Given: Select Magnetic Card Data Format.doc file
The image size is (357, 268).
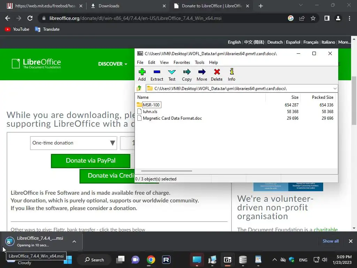Looking at the screenshot, I should pos(172,118).
